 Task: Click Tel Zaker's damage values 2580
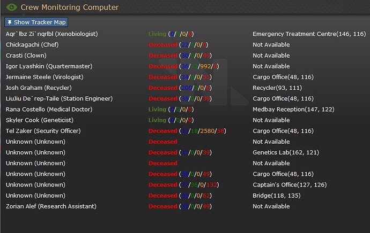point(207,131)
